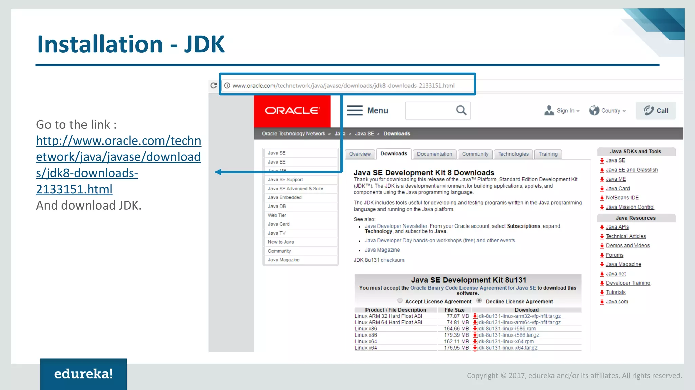
Task: Click download arrow icon next to Java SE link
Action: (602, 161)
